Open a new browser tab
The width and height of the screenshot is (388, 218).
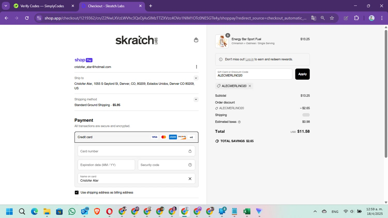click(151, 6)
